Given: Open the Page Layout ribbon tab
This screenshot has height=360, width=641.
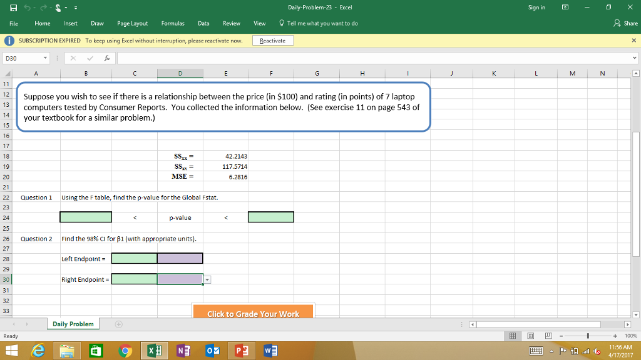Looking at the screenshot, I should [x=132, y=23].
